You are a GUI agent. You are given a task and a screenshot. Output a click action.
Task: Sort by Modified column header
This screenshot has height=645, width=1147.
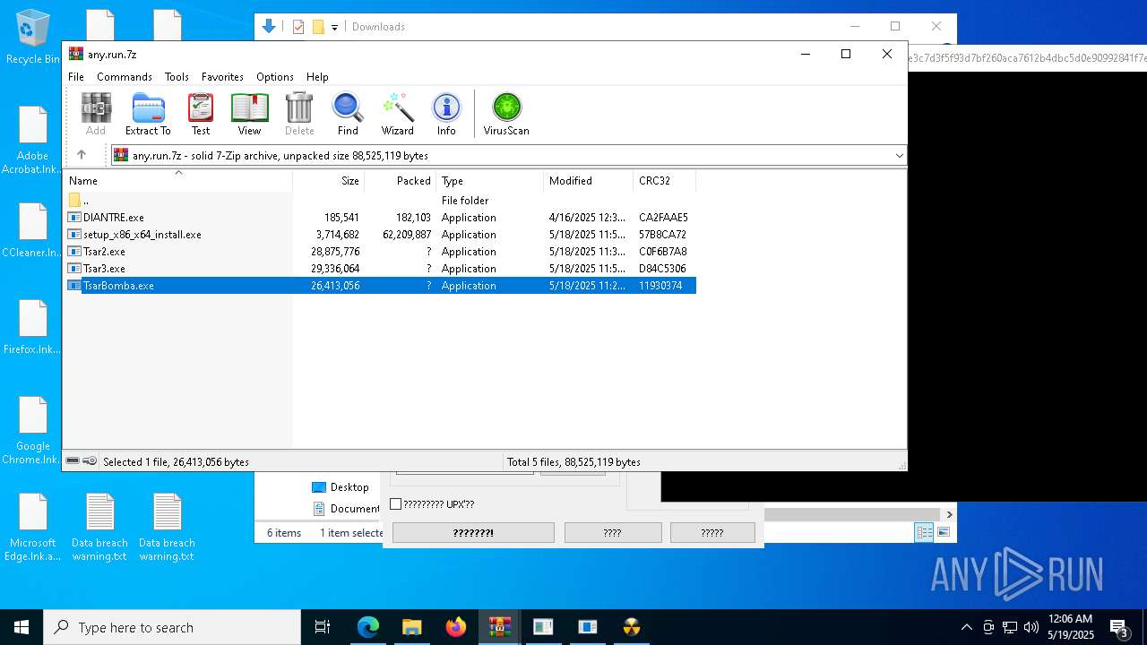(588, 181)
